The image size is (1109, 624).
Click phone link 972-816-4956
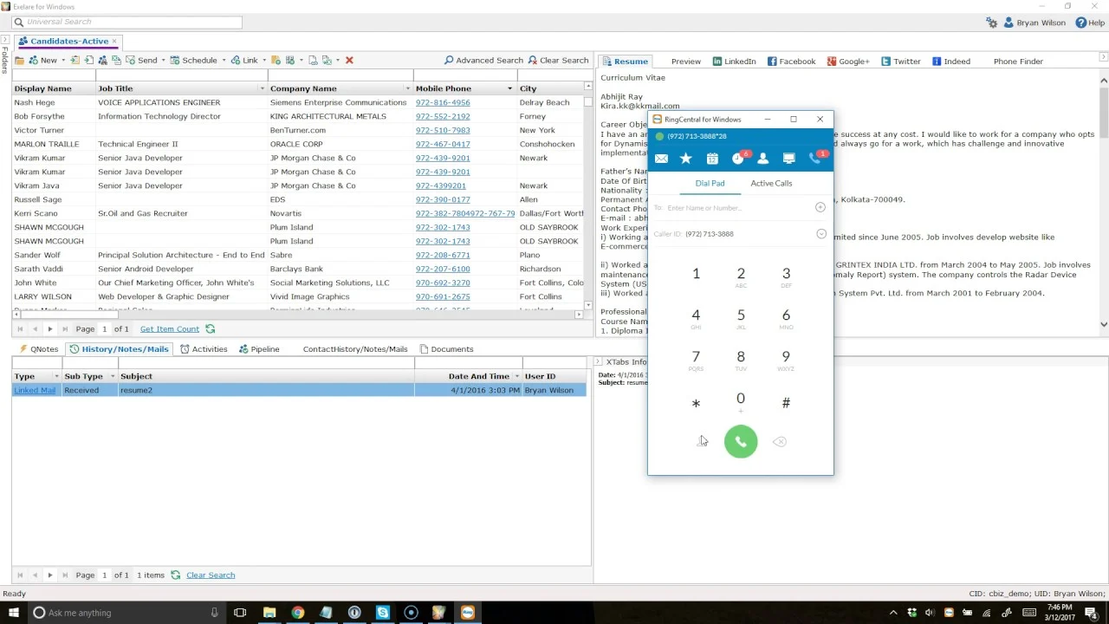[x=443, y=102]
